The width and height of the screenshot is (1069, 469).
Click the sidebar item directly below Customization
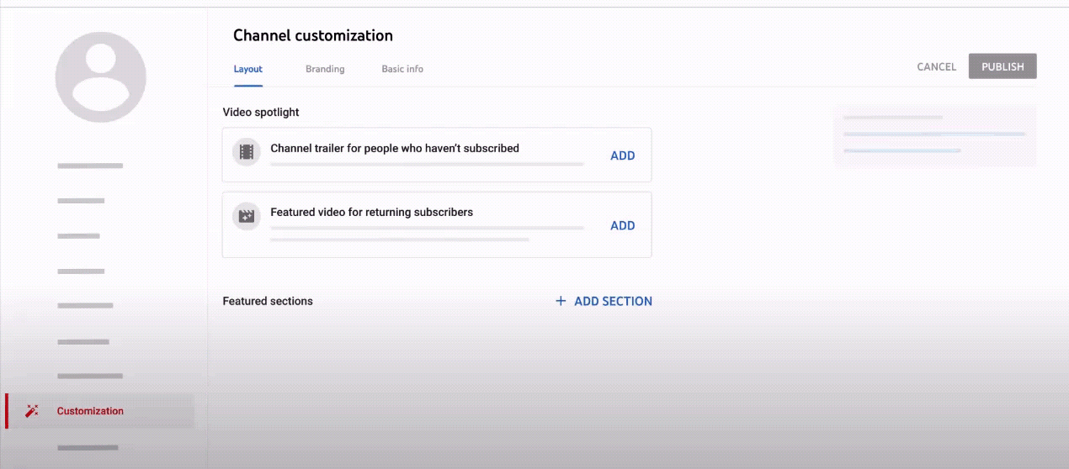88,447
